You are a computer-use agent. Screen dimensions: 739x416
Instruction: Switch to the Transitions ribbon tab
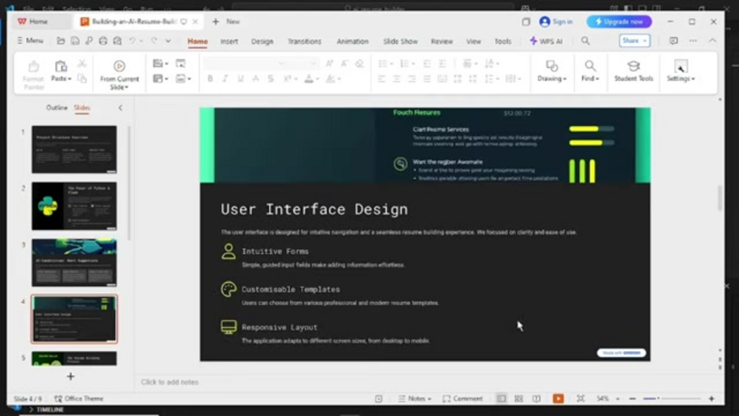coord(304,41)
